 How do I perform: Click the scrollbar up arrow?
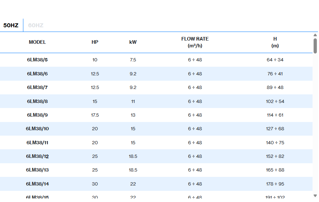click(315, 35)
